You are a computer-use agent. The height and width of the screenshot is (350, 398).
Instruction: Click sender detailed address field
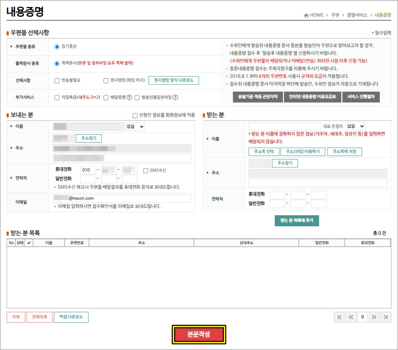[x=122, y=158]
